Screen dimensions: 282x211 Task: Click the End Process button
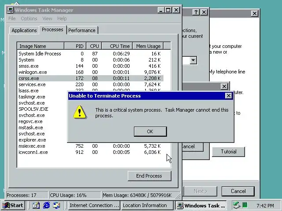click(149, 176)
